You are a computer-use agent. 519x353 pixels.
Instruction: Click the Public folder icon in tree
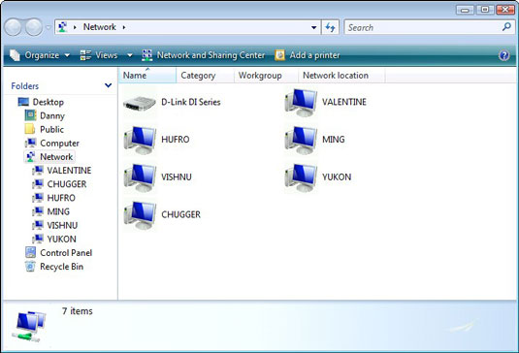click(30, 129)
